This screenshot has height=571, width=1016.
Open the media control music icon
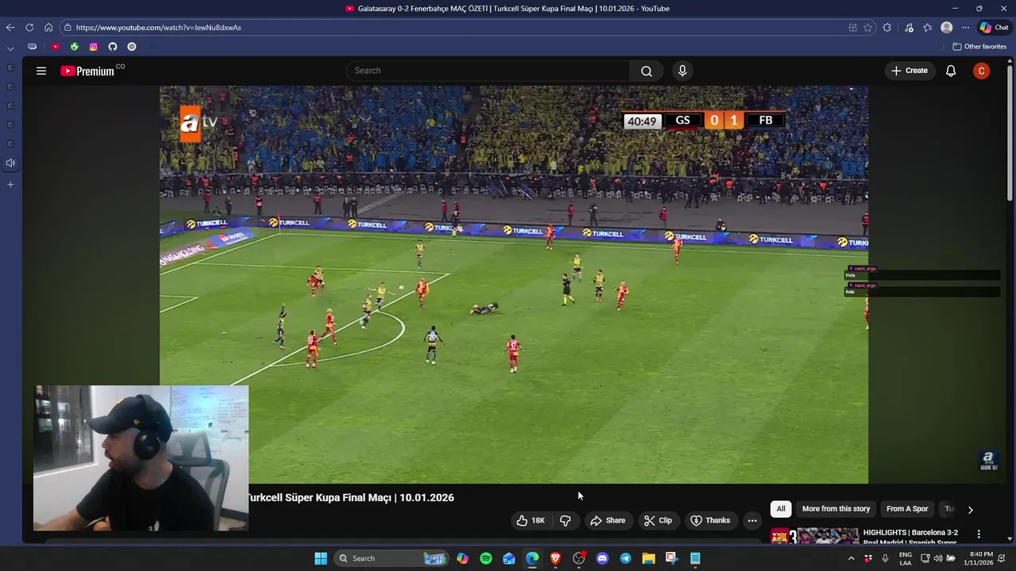(x=909, y=27)
